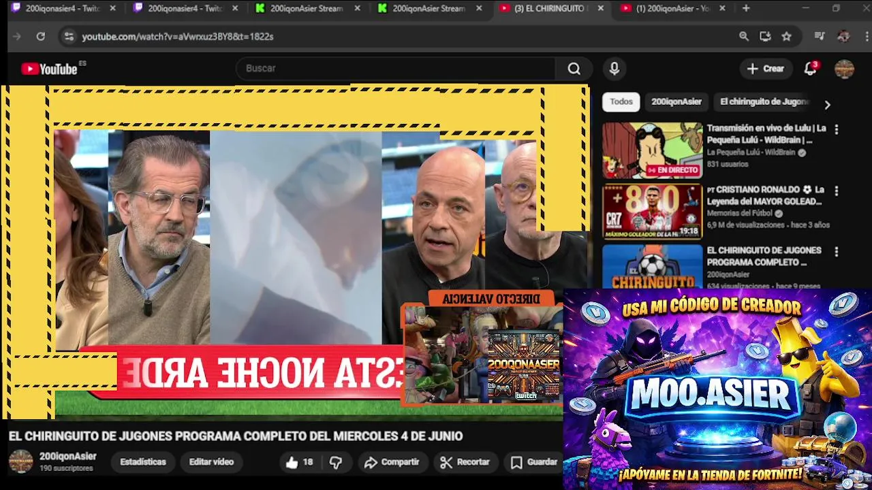This screenshot has height=490, width=872.
Task: Click channel name 'Memorias del Fútbol'
Action: point(739,213)
